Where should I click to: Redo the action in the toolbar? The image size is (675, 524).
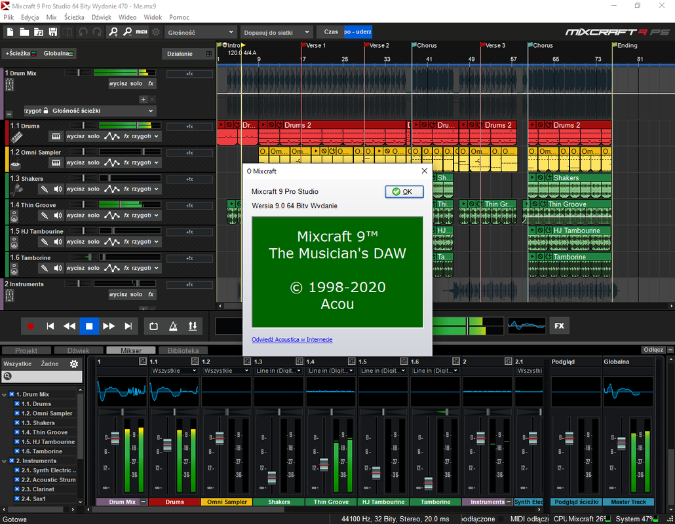pyautogui.click(x=98, y=32)
